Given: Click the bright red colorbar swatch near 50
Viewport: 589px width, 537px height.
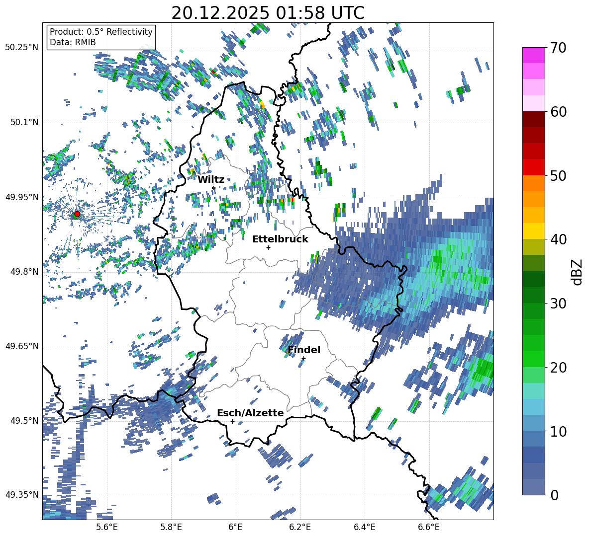Looking at the screenshot, I should tap(533, 167).
